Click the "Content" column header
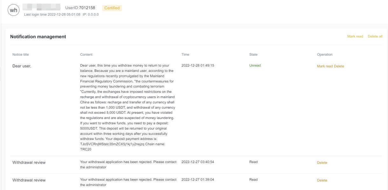 point(86,54)
